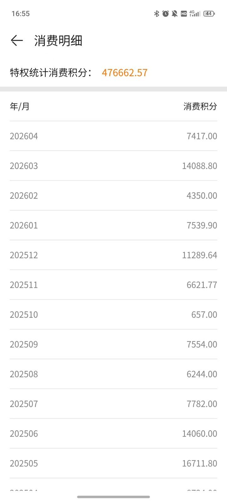Image resolution: width=227 pixels, height=503 pixels.
Task: Select the 消费明细 page title
Action: pyautogui.click(x=58, y=41)
